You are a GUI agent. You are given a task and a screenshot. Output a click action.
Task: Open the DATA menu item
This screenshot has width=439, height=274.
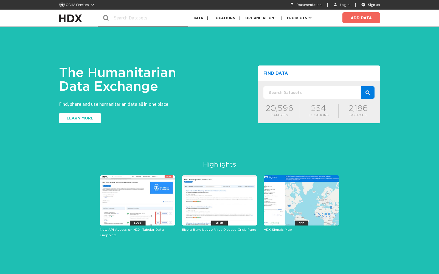point(198,18)
